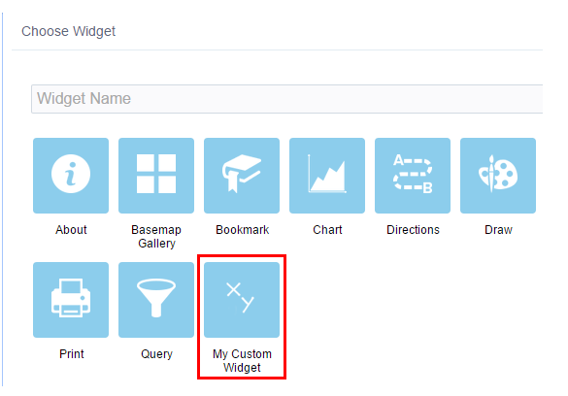Select the Draw palette icon
The image size is (568, 396).
tap(498, 176)
